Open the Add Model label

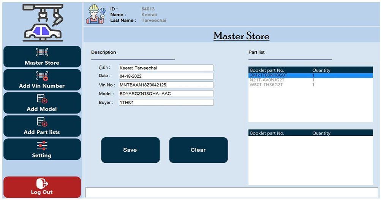pyautogui.click(x=42, y=109)
